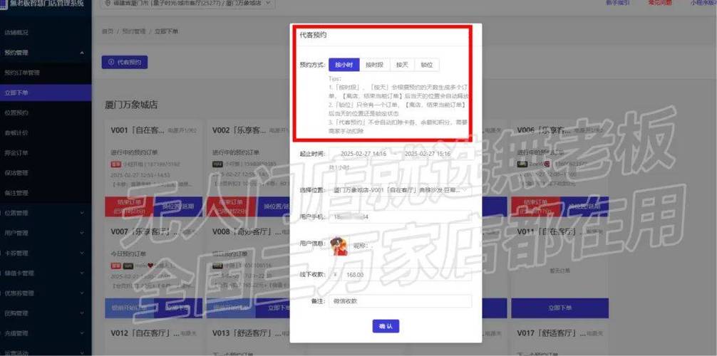Expand the 位置管理 sidebar chevron

pyautogui.click(x=82, y=213)
